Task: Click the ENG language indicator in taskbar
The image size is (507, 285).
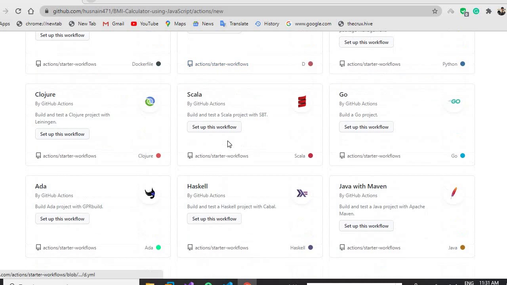Action: (469, 283)
